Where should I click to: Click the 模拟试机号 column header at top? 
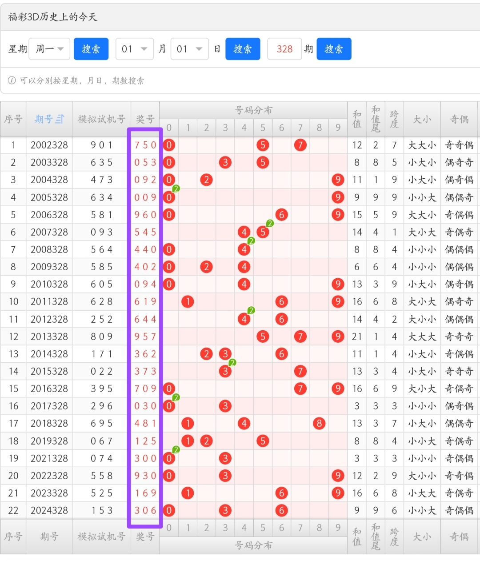click(101, 119)
